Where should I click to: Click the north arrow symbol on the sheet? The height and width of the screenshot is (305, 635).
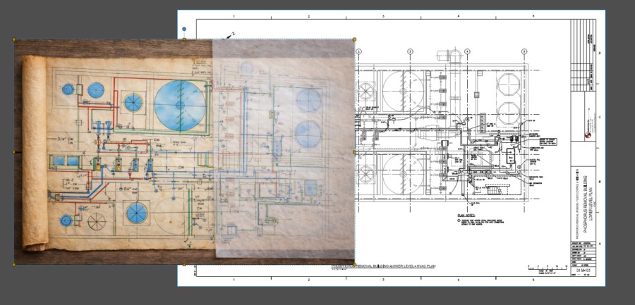pos(229,35)
